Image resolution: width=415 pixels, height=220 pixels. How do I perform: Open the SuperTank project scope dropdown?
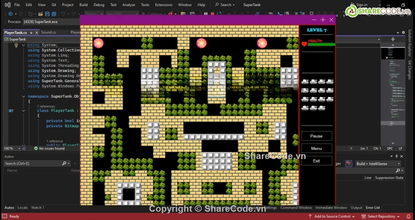(x=41, y=39)
